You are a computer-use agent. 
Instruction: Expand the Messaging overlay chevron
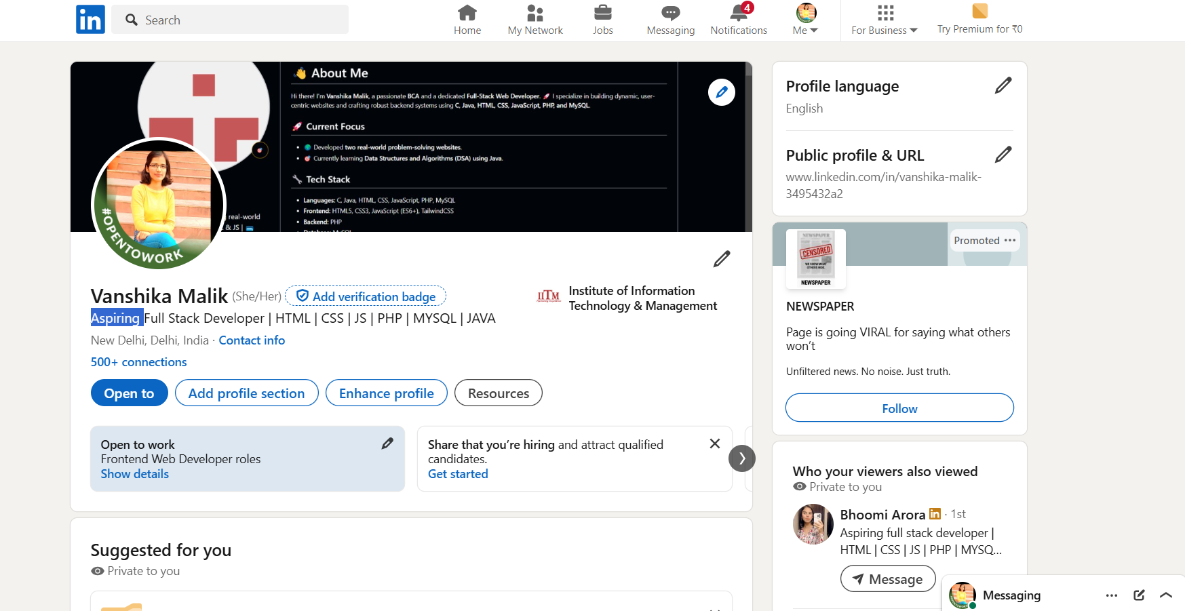pos(1166,595)
